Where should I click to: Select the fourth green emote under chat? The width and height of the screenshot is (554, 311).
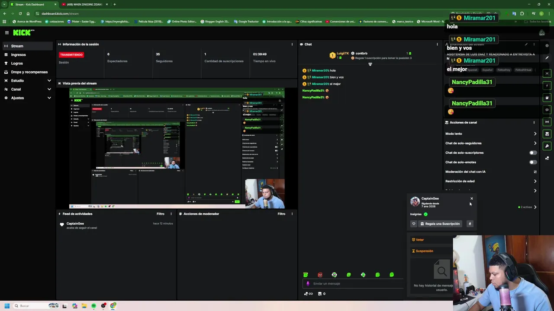tap(349, 275)
